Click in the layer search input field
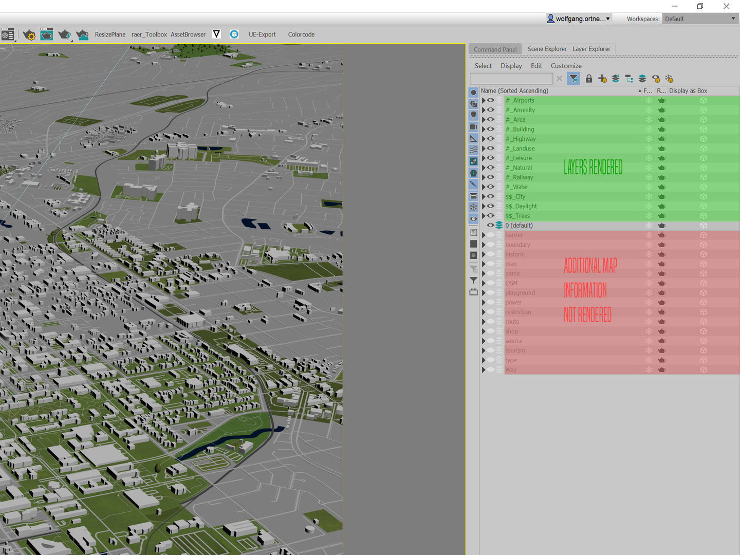This screenshot has width=740, height=555. coord(511,79)
